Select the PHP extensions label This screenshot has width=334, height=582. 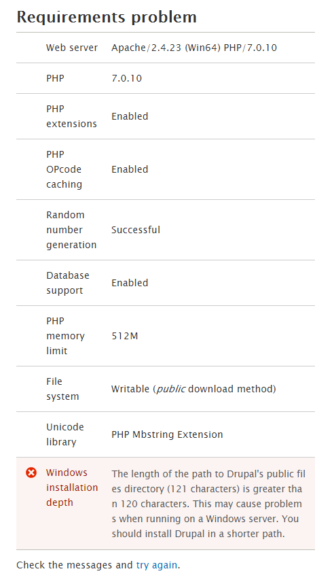[x=71, y=116]
